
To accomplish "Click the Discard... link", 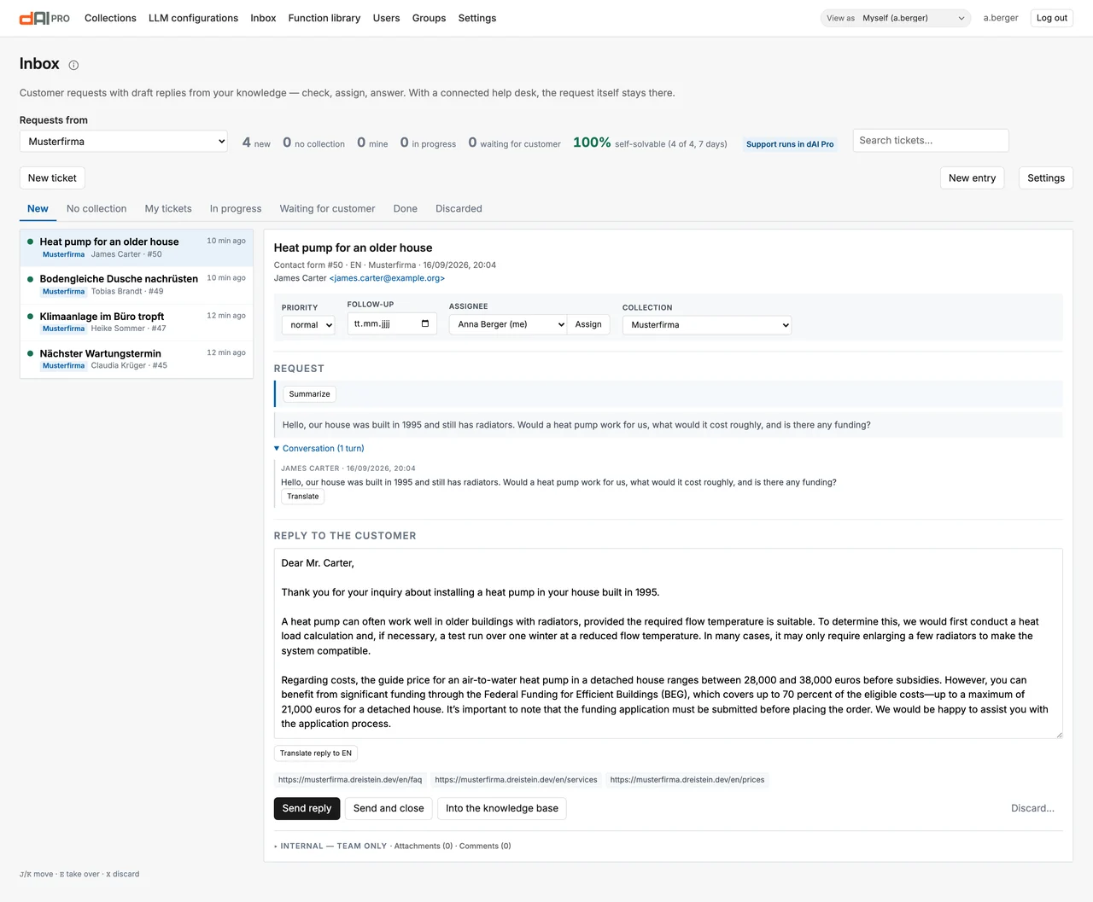I will 1032,809.
